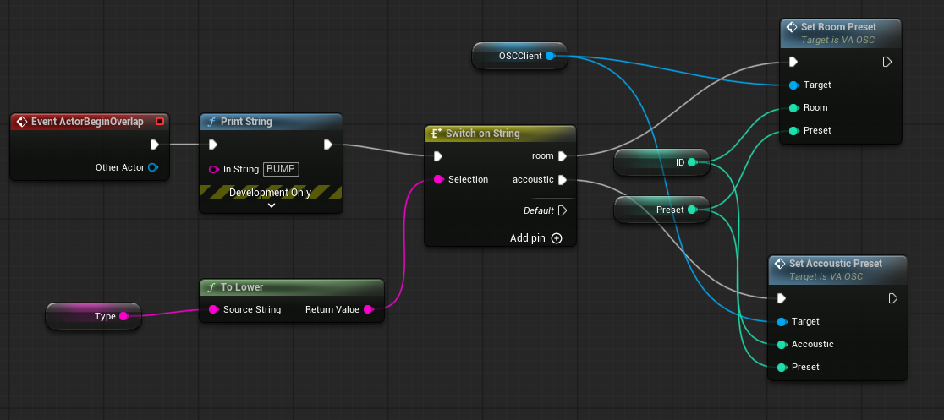This screenshot has width=944, height=420.
Task: Expand Print String advanced options chevron
Action: click(272, 205)
